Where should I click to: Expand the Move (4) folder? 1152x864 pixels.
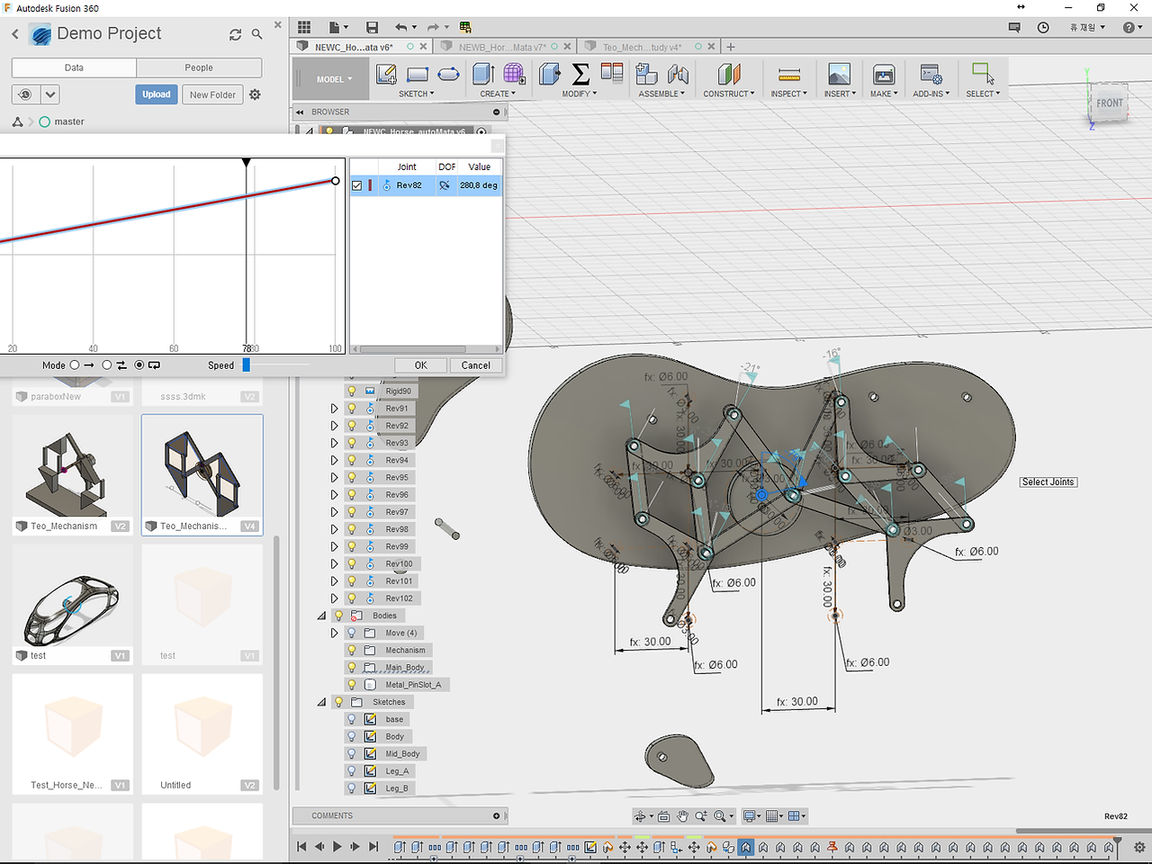(335, 633)
